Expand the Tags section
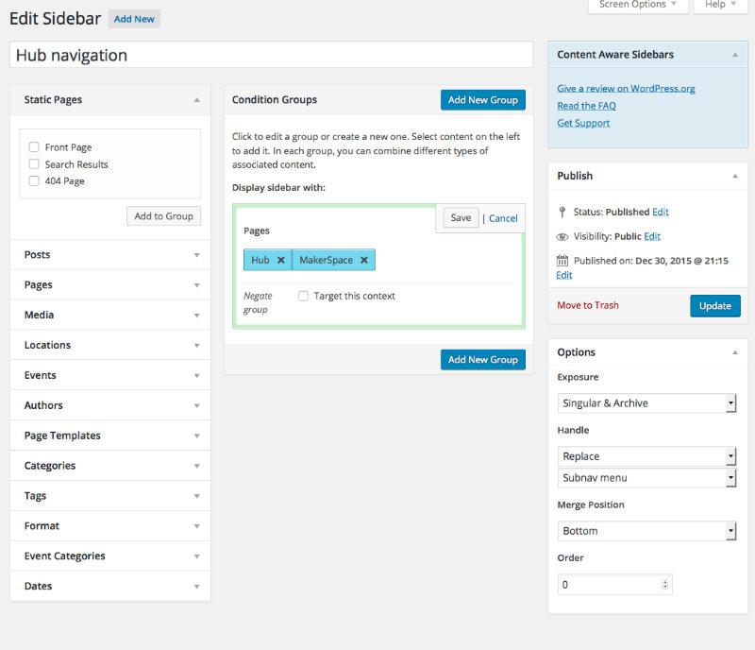Viewport: 755px width, 650px height. click(x=110, y=496)
